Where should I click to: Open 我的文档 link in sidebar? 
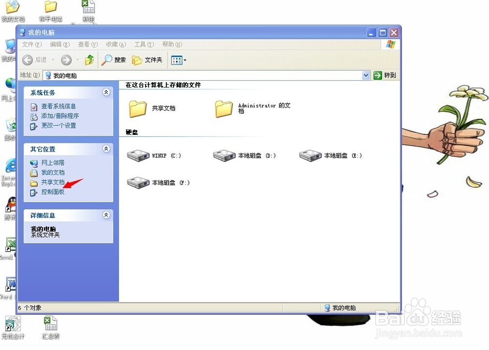(x=53, y=173)
